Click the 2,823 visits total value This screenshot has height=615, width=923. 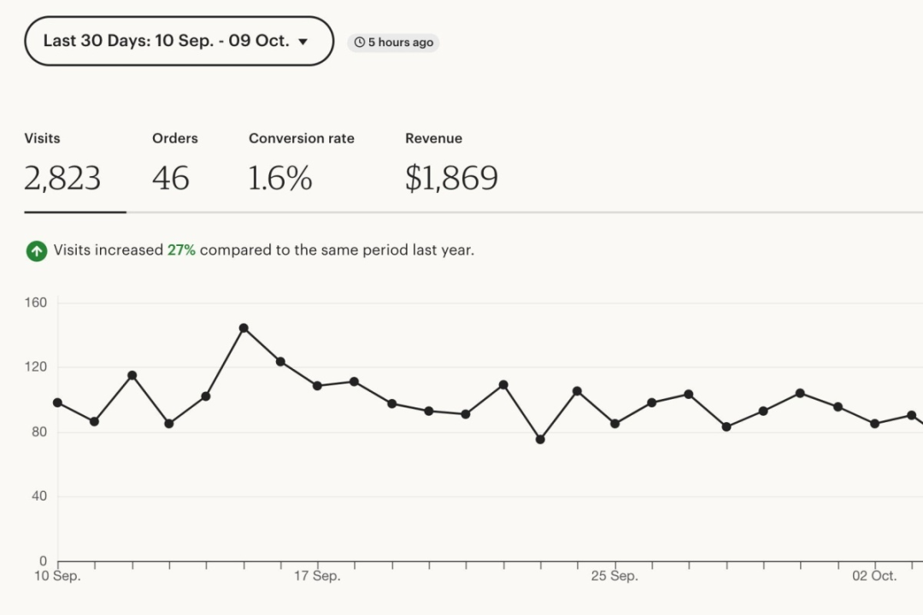(62, 178)
